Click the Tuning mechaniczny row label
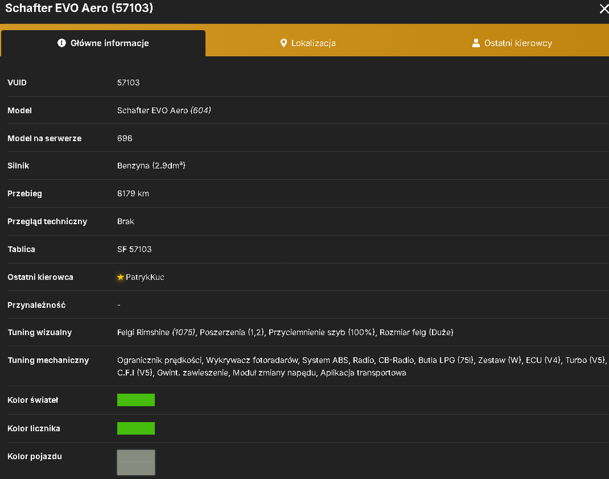Image resolution: width=609 pixels, height=479 pixels. pos(48,361)
